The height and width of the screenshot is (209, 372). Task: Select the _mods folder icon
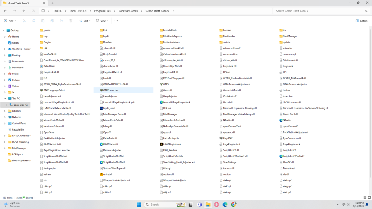(42, 30)
